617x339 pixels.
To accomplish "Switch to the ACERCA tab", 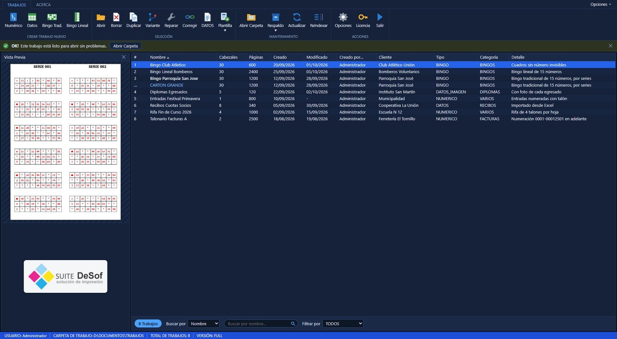I will click(43, 5).
